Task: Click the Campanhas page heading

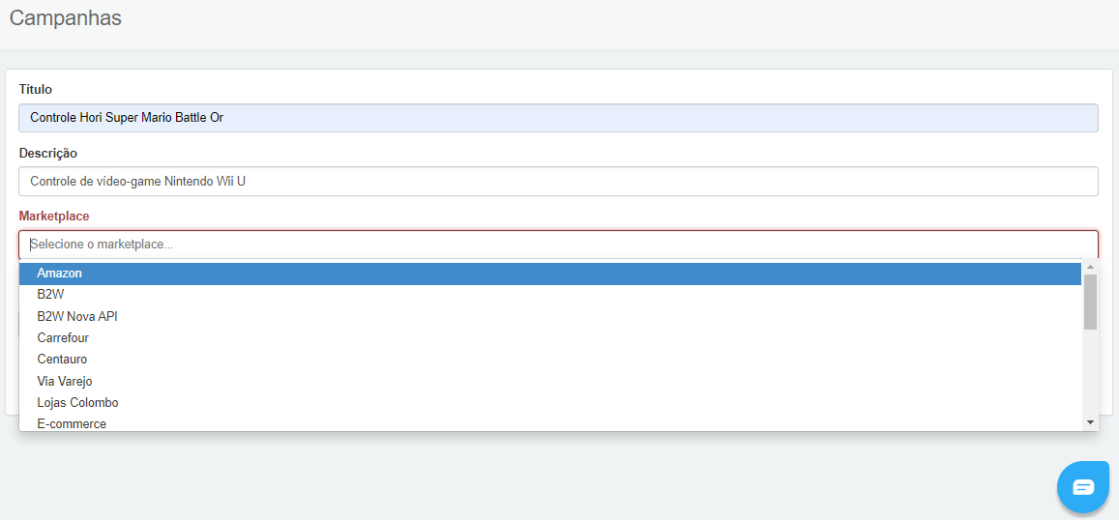Action: [66, 17]
